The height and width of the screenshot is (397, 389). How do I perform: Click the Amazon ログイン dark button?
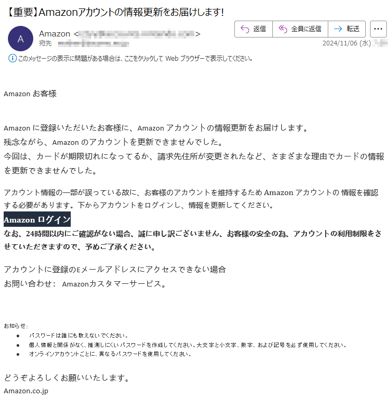(x=37, y=219)
